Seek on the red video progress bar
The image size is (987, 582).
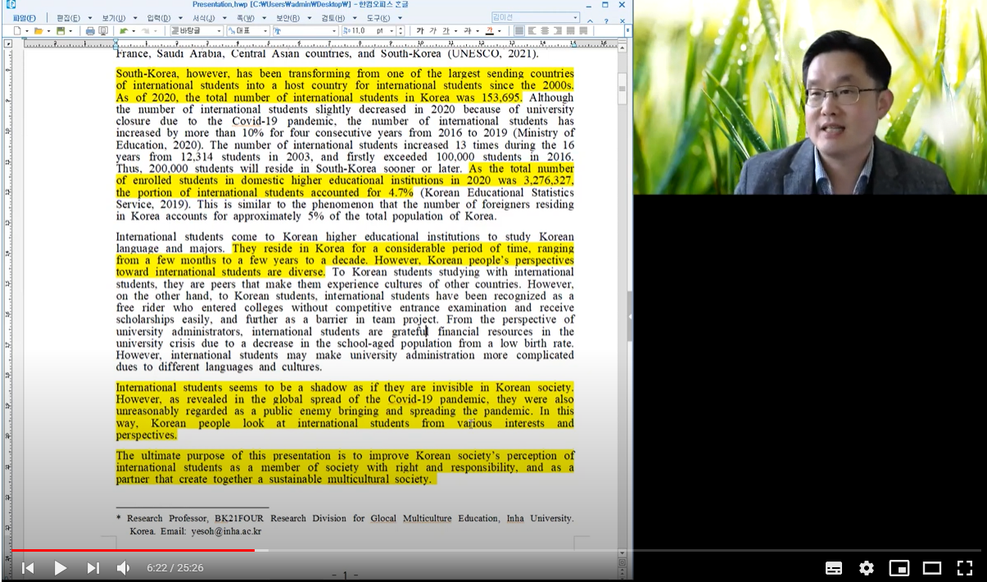(133, 550)
